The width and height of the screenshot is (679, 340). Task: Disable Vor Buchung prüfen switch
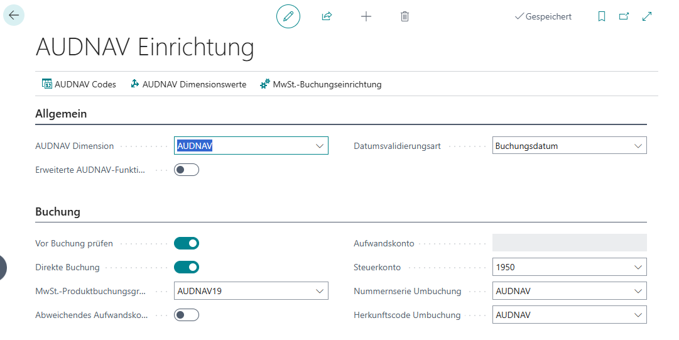(x=187, y=243)
